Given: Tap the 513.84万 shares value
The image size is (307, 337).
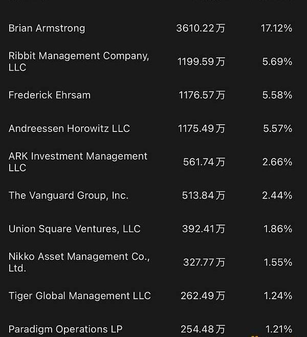Looking at the screenshot, I should pos(203,195).
